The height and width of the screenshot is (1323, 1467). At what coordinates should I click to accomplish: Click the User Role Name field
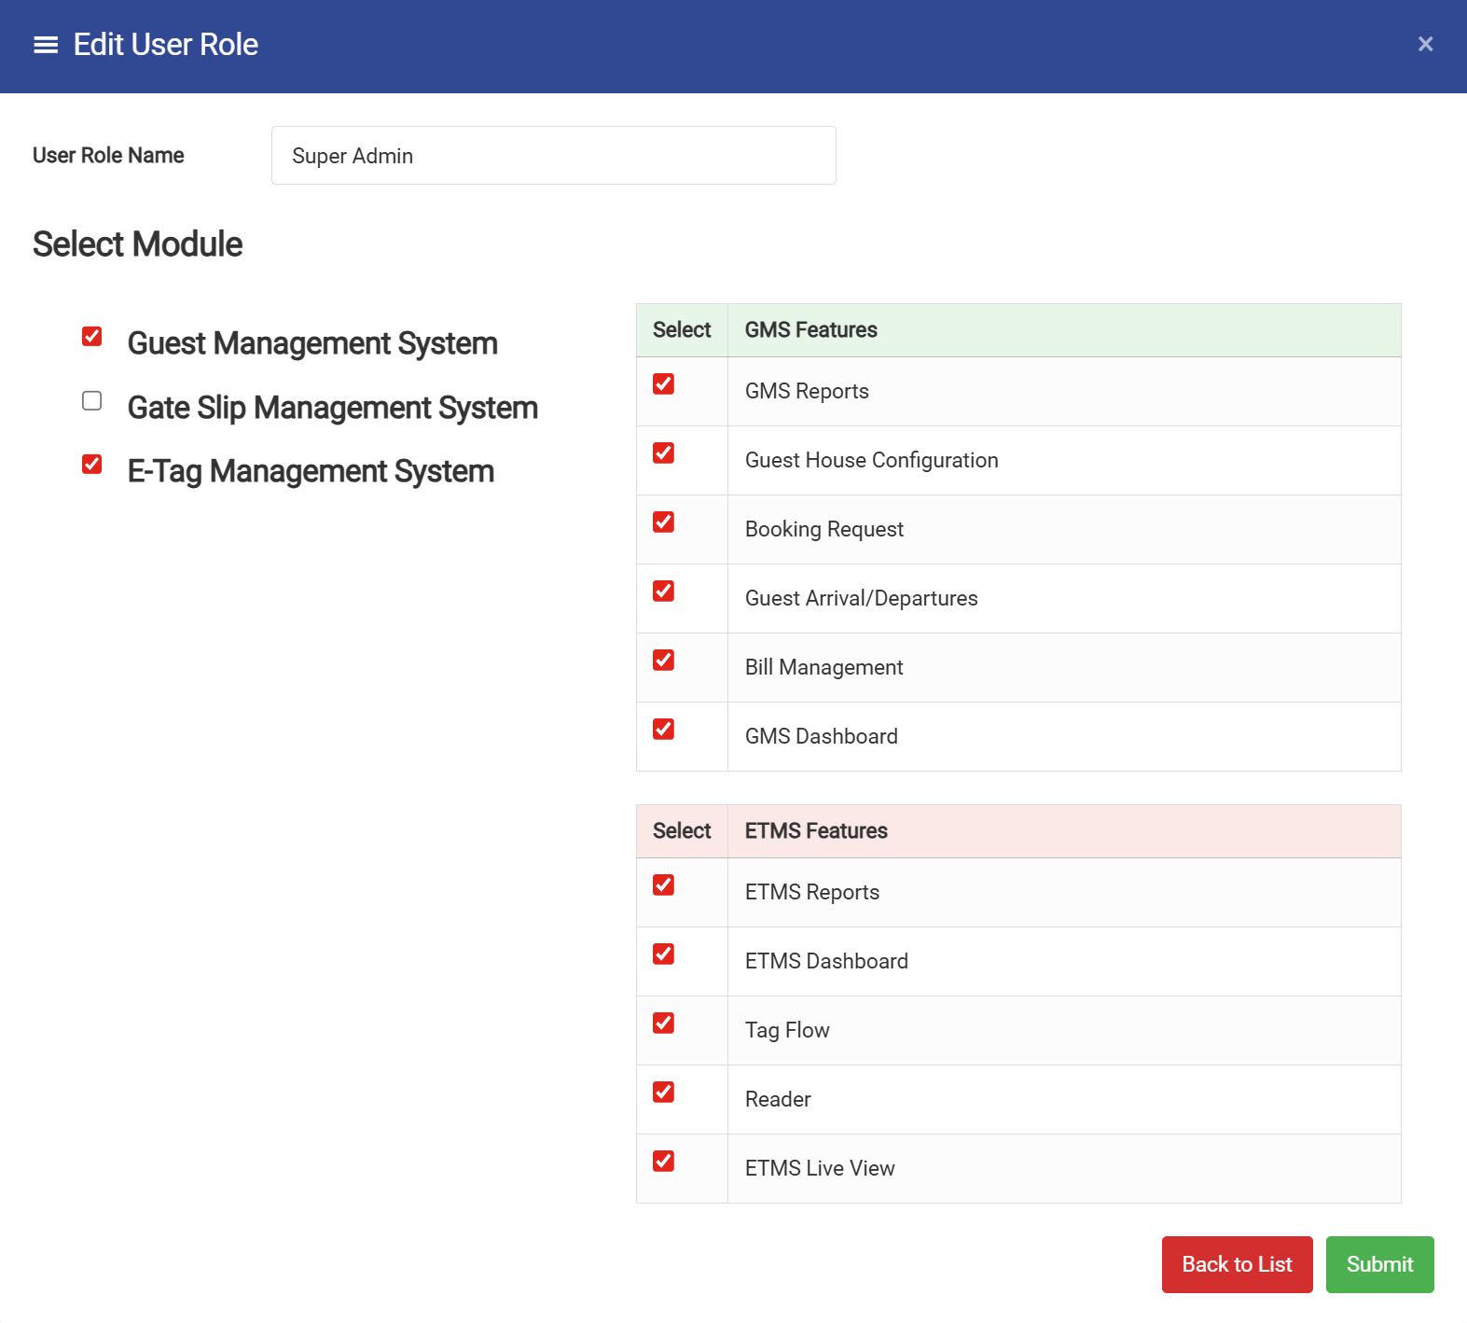pos(553,156)
